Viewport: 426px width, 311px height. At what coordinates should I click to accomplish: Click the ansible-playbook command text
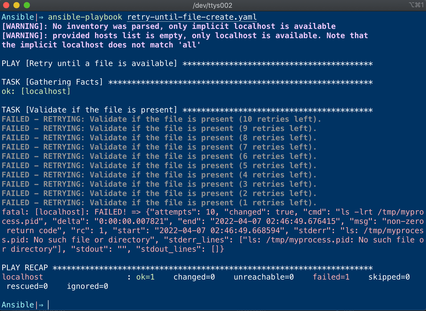(x=85, y=17)
